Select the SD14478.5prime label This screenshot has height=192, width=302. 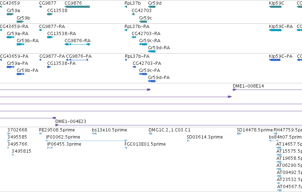[255, 130]
